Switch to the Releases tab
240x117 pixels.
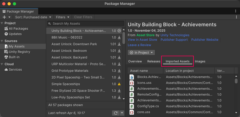[154, 62]
